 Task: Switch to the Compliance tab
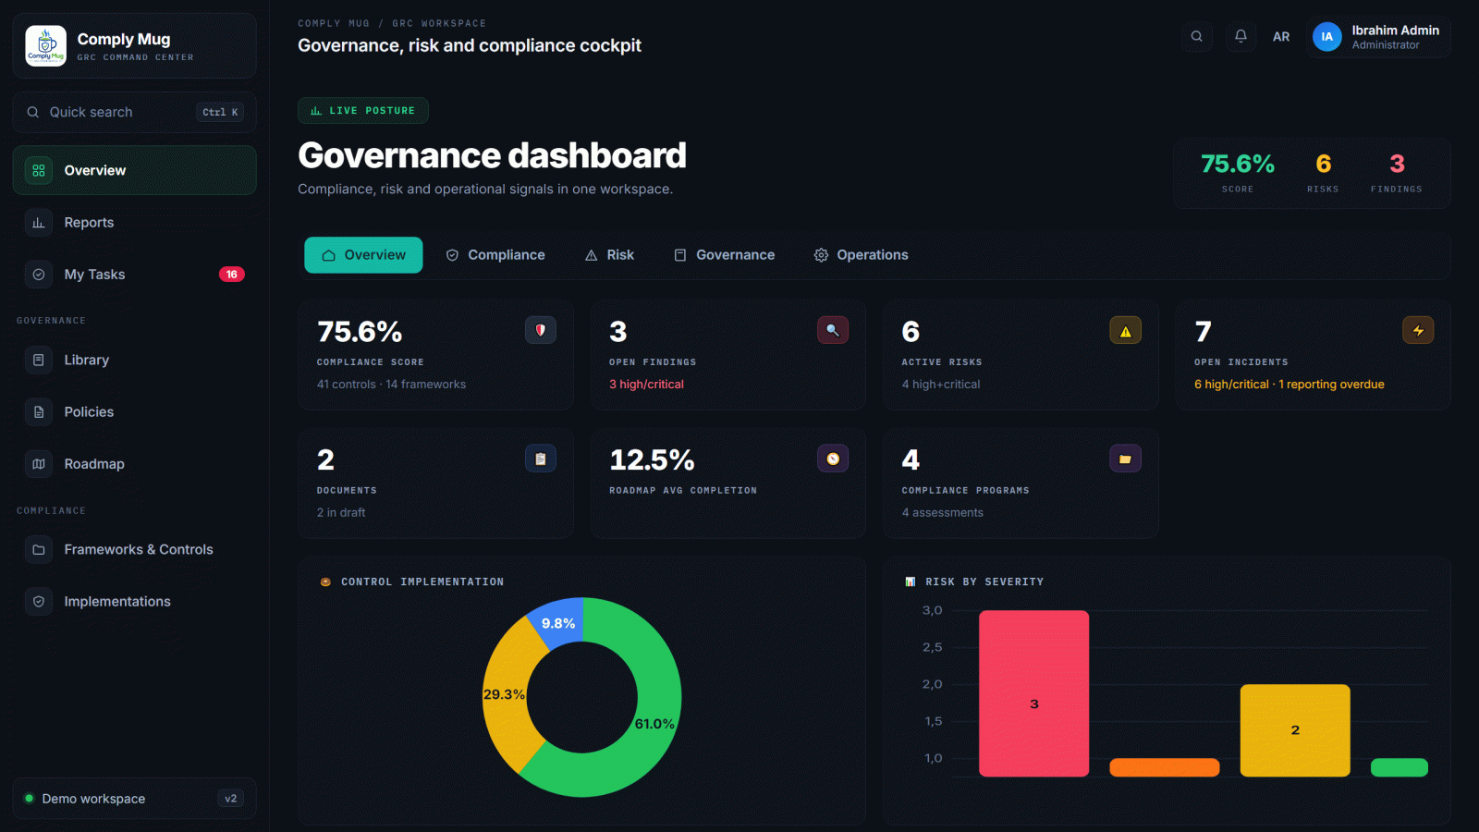coord(495,255)
